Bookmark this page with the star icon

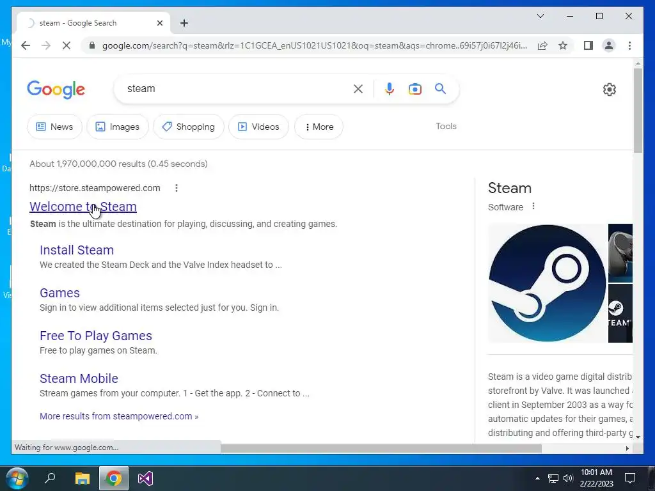(563, 45)
